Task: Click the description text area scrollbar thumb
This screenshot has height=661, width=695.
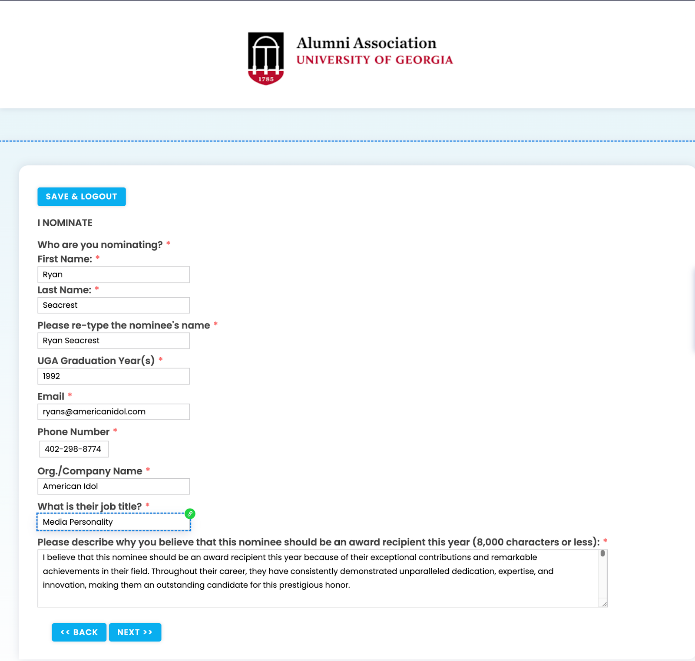Action: pos(602,553)
